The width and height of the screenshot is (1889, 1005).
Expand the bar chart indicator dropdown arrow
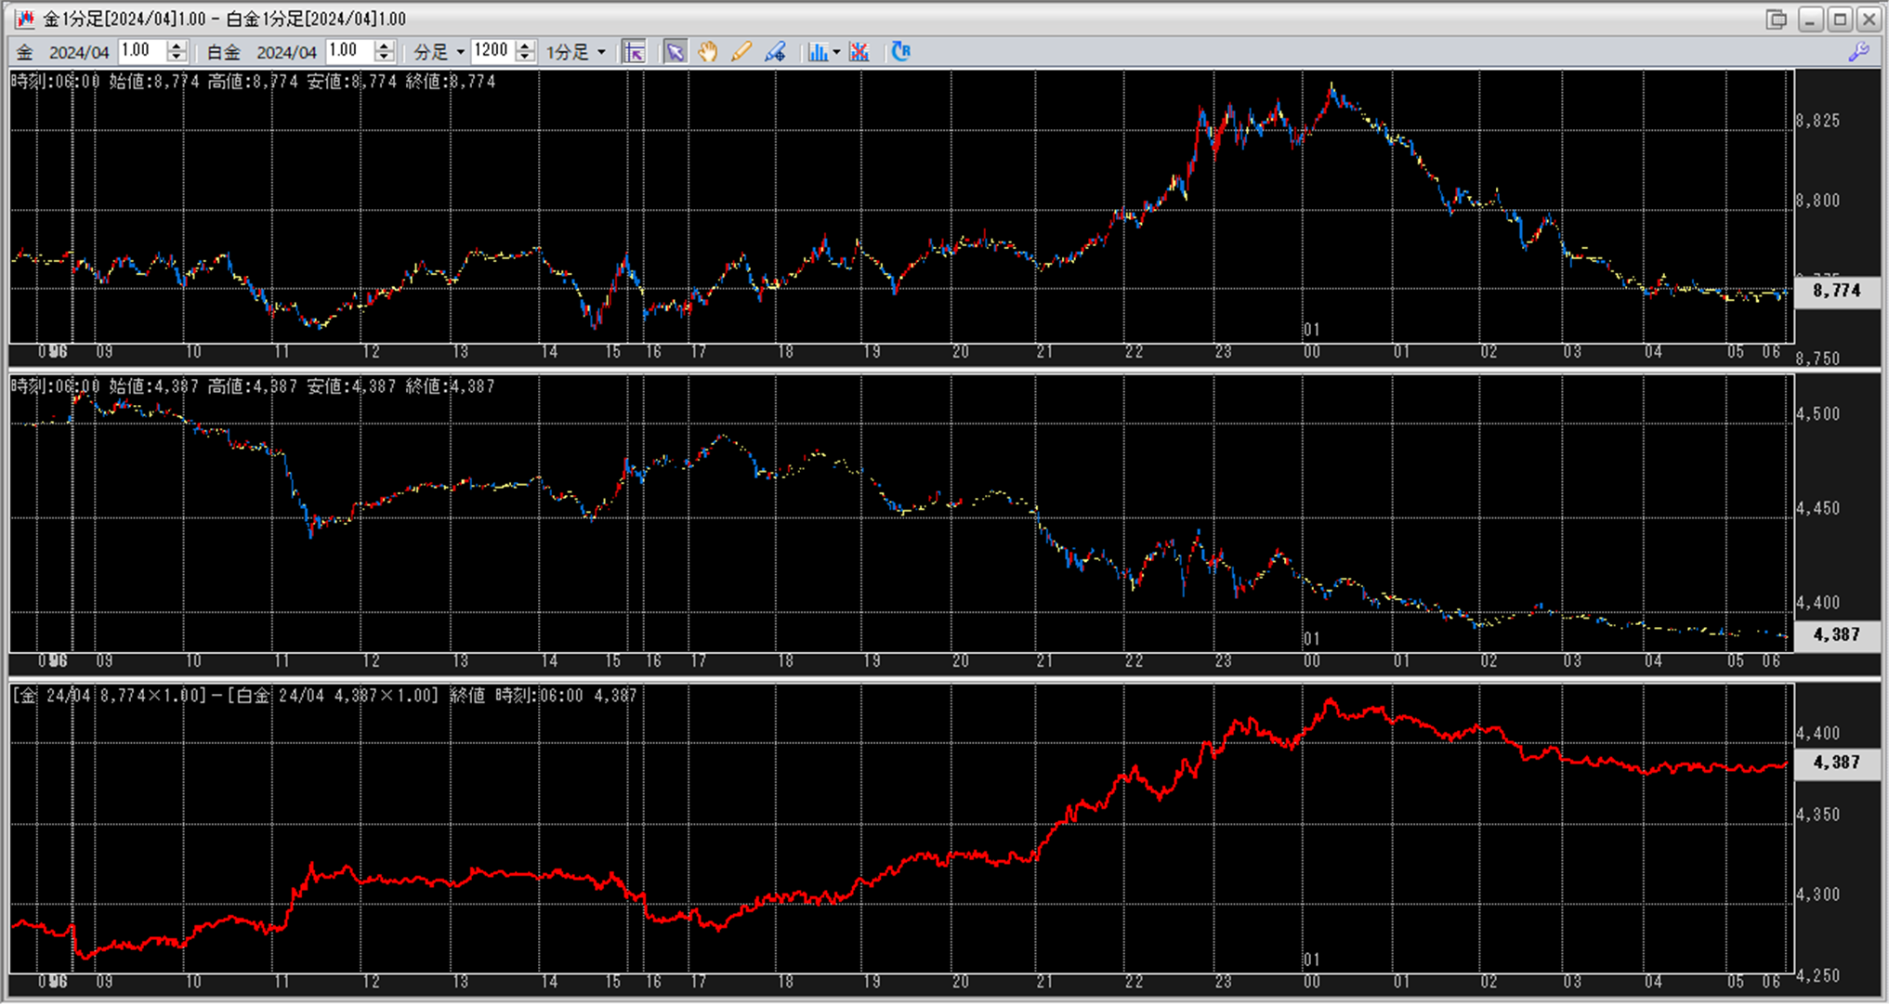click(836, 52)
